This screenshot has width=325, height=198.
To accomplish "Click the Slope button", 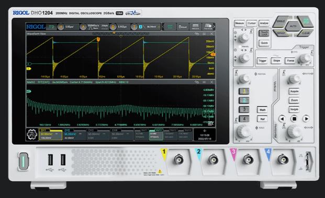I will (276, 61).
